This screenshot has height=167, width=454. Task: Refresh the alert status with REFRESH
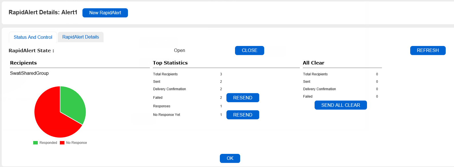tap(428, 51)
